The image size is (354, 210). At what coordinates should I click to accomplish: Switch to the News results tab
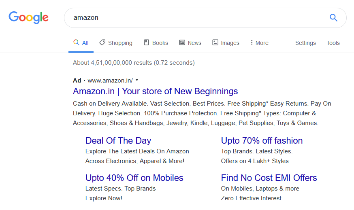[x=194, y=43]
